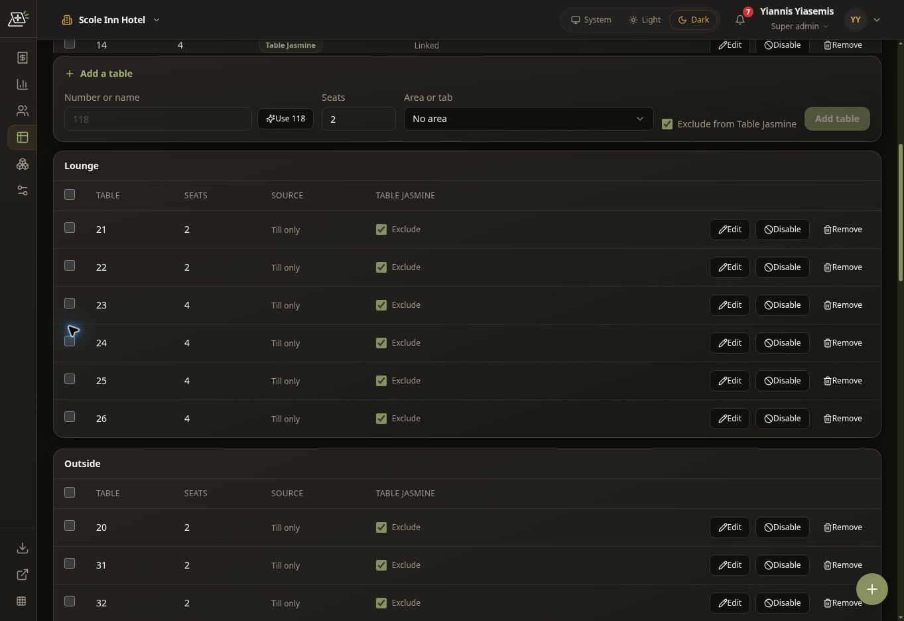Expand the Super admin role dropdown
The image size is (904, 621).
coord(800,27)
